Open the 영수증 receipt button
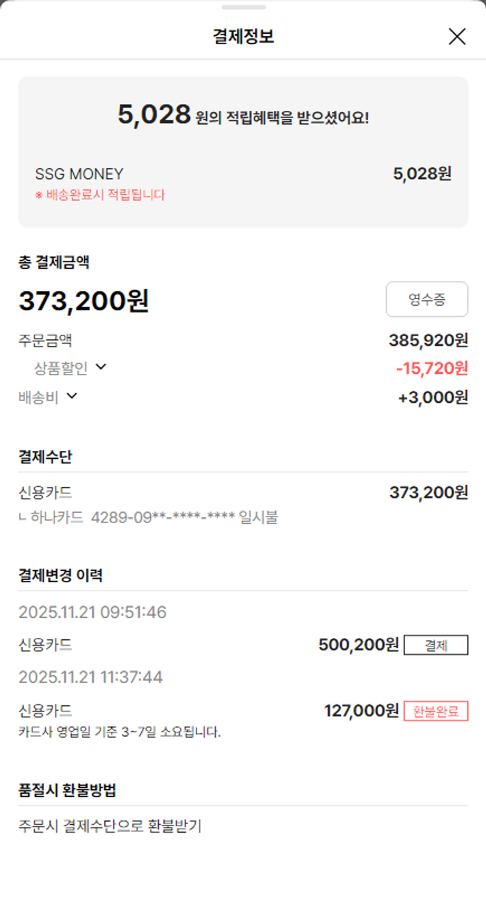 427,299
